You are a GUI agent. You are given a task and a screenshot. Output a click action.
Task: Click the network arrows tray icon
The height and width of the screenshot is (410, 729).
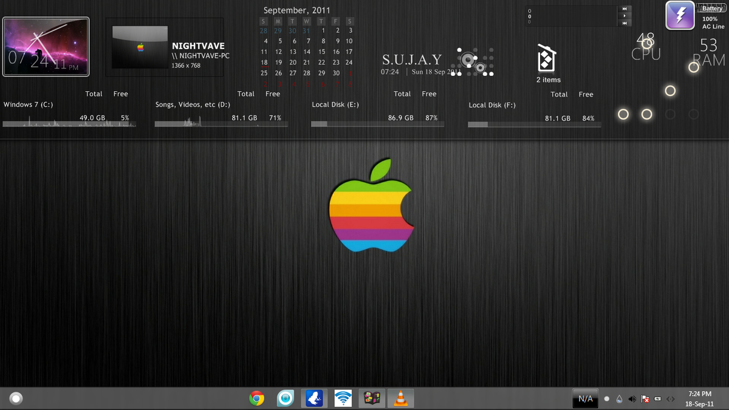point(670,399)
